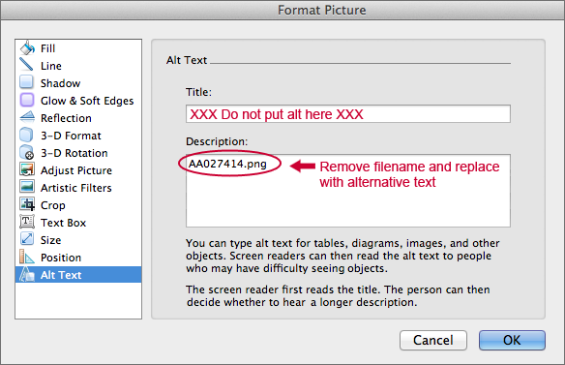Confirm with the OK button
The width and height of the screenshot is (565, 365).
(x=512, y=340)
